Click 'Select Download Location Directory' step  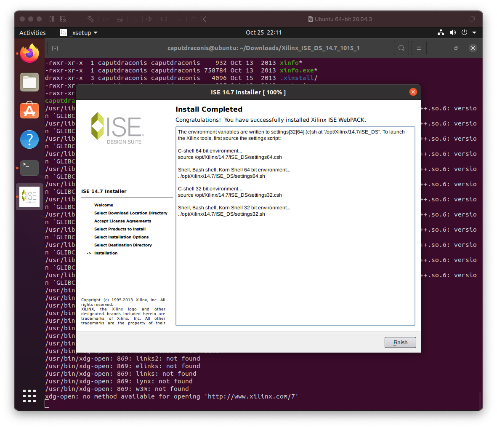[130, 213]
